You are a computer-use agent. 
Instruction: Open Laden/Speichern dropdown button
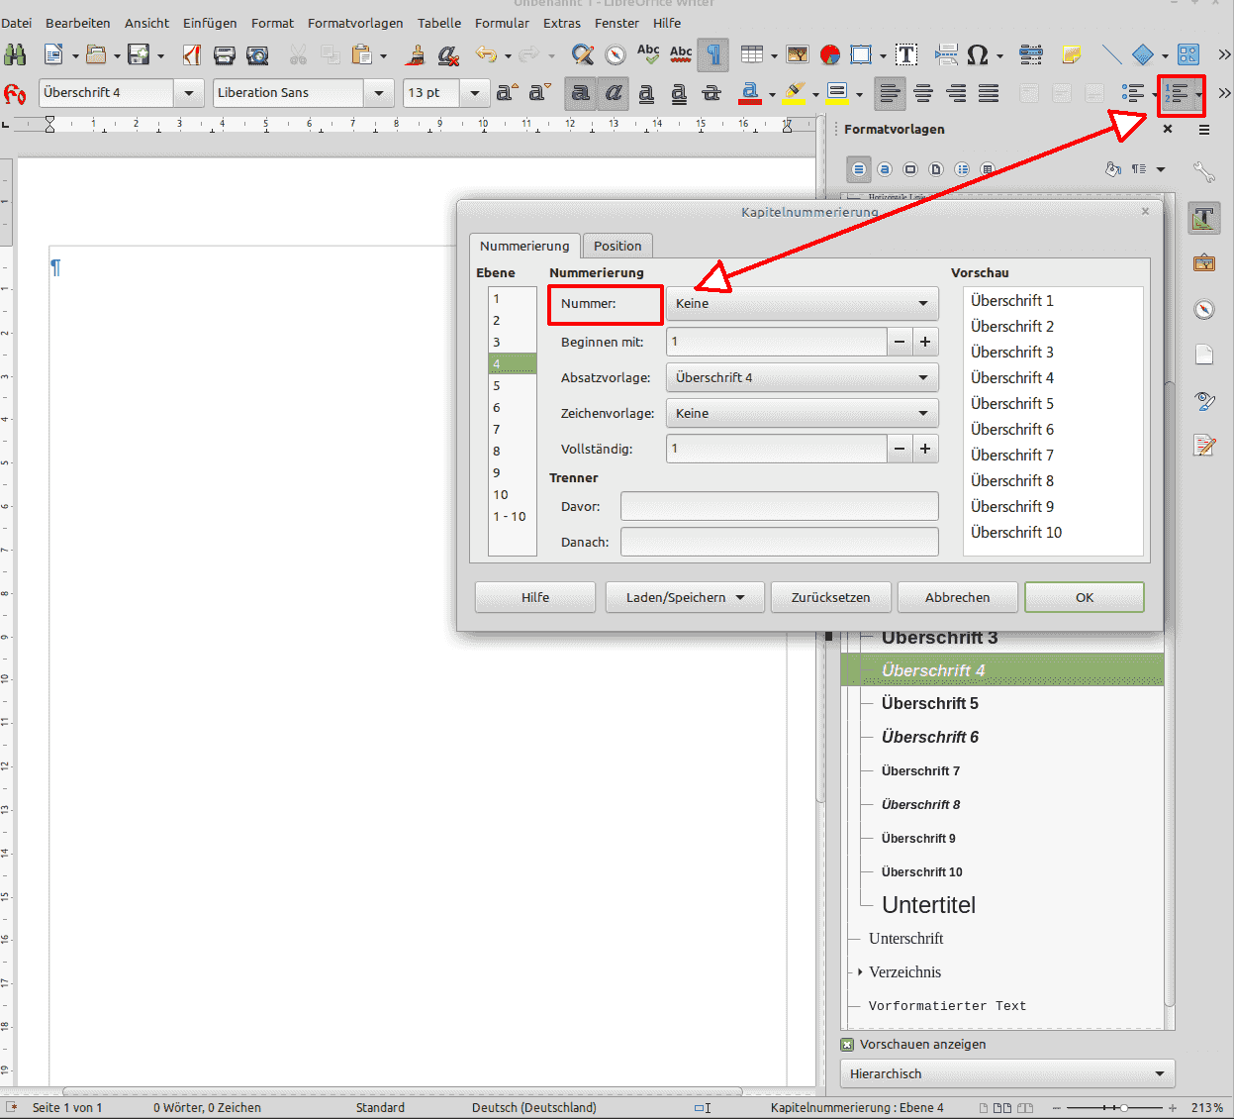[685, 597]
